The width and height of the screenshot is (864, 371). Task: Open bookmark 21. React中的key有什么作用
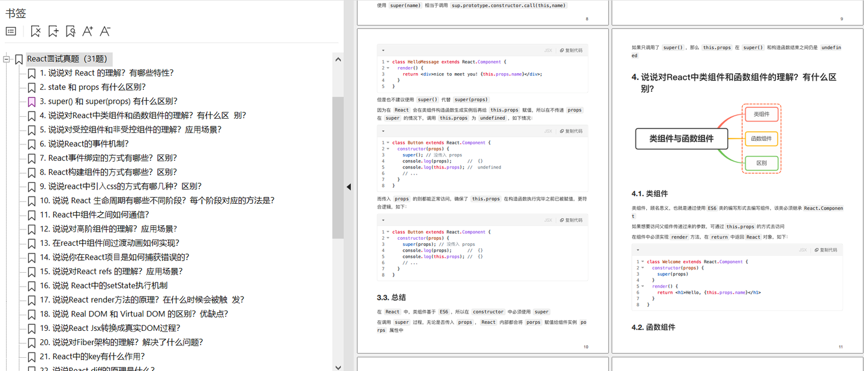[x=92, y=357]
